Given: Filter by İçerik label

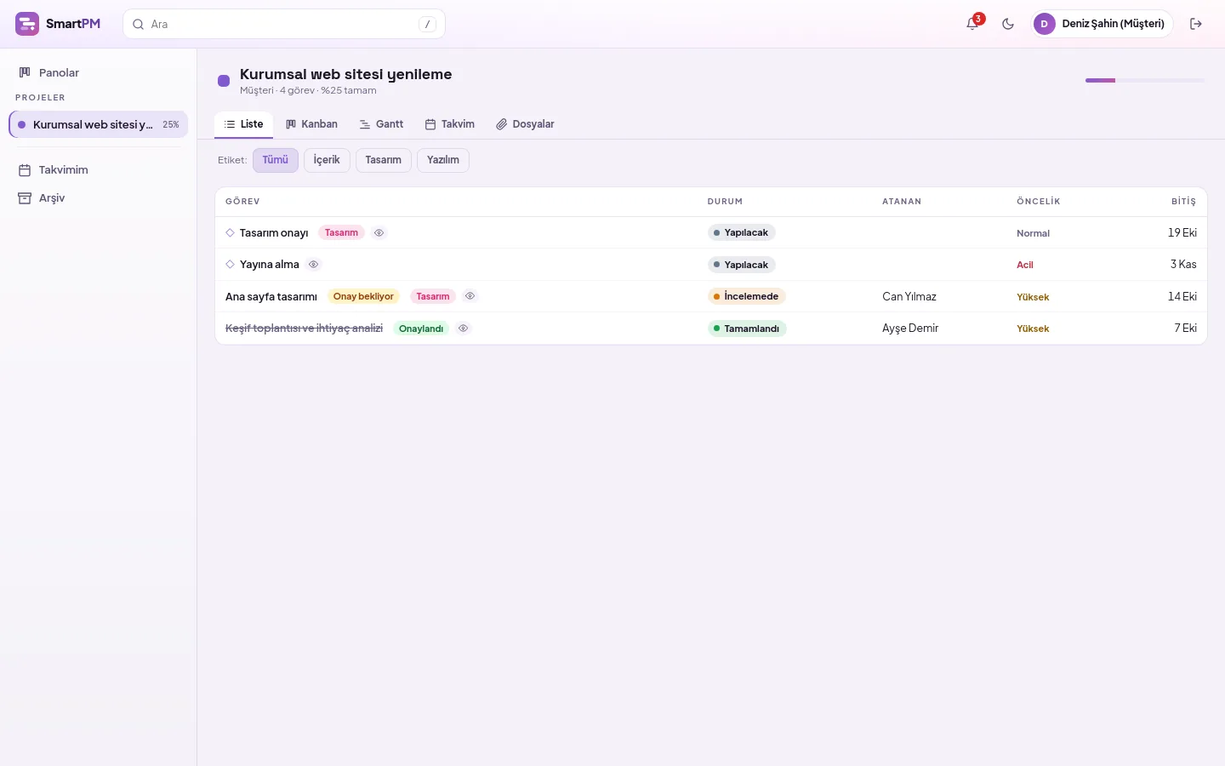Looking at the screenshot, I should coord(327,160).
